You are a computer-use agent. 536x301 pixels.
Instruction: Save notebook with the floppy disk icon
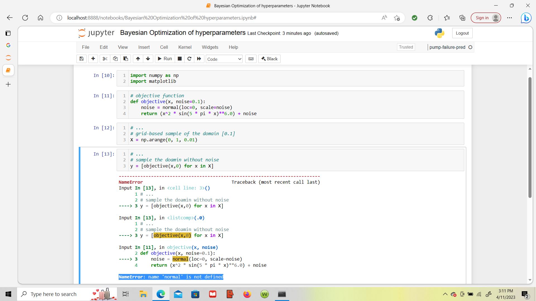point(82,59)
